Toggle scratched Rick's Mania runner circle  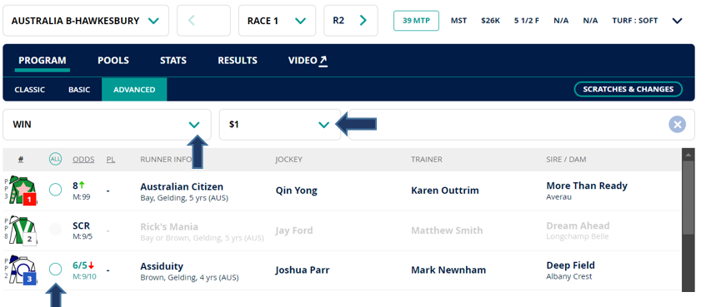tap(55, 230)
